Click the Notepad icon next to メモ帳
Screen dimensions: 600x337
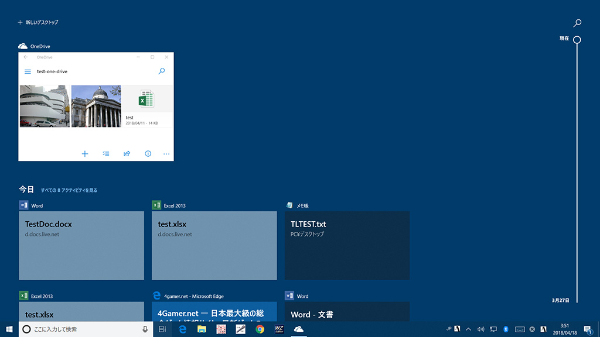(x=289, y=205)
